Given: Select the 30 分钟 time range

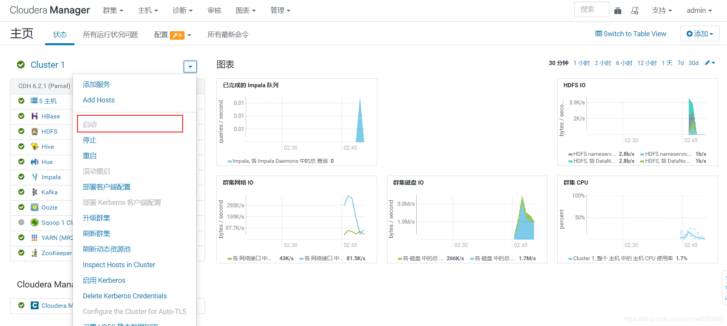Looking at the screenshot, I should [x=559, y=63].
